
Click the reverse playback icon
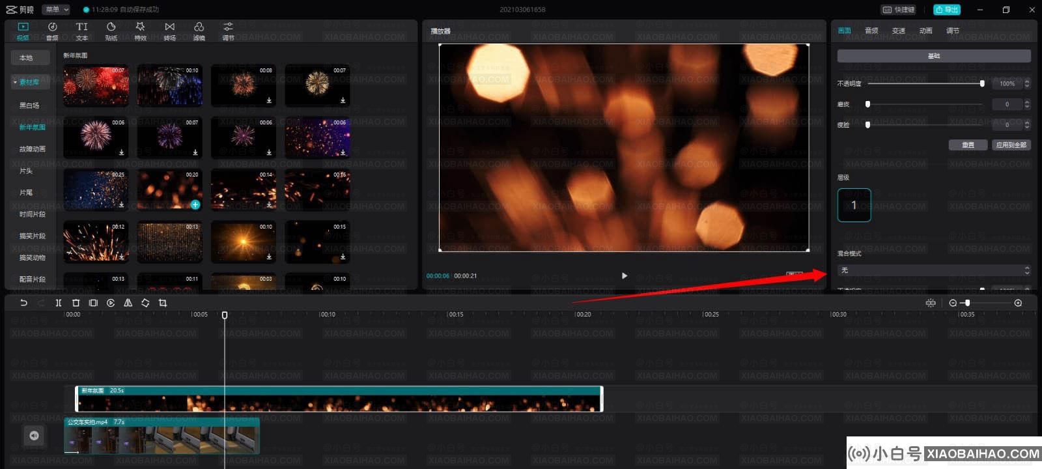[x=111, y=303]
